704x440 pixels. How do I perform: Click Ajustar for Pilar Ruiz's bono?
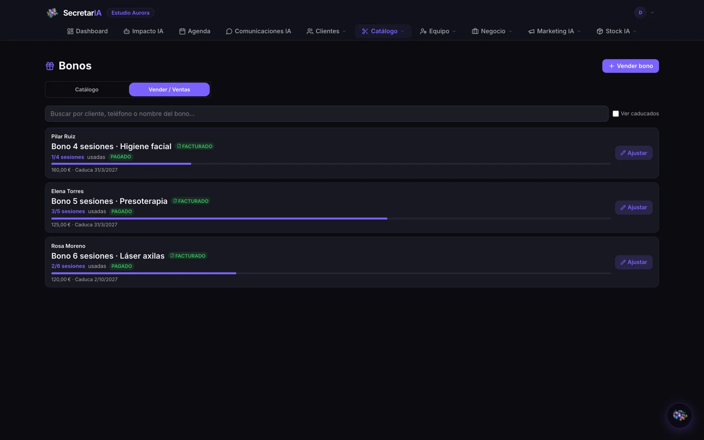click(634, 153)
